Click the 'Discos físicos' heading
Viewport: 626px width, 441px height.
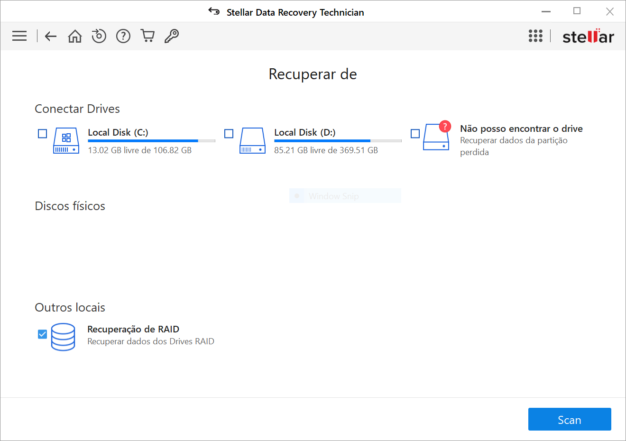coord(70,206)
